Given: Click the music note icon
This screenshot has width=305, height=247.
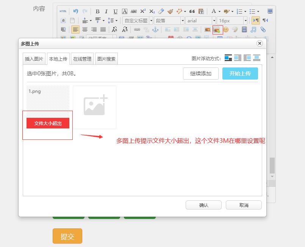Looking at the screenshot, I should tap(253, 30).
